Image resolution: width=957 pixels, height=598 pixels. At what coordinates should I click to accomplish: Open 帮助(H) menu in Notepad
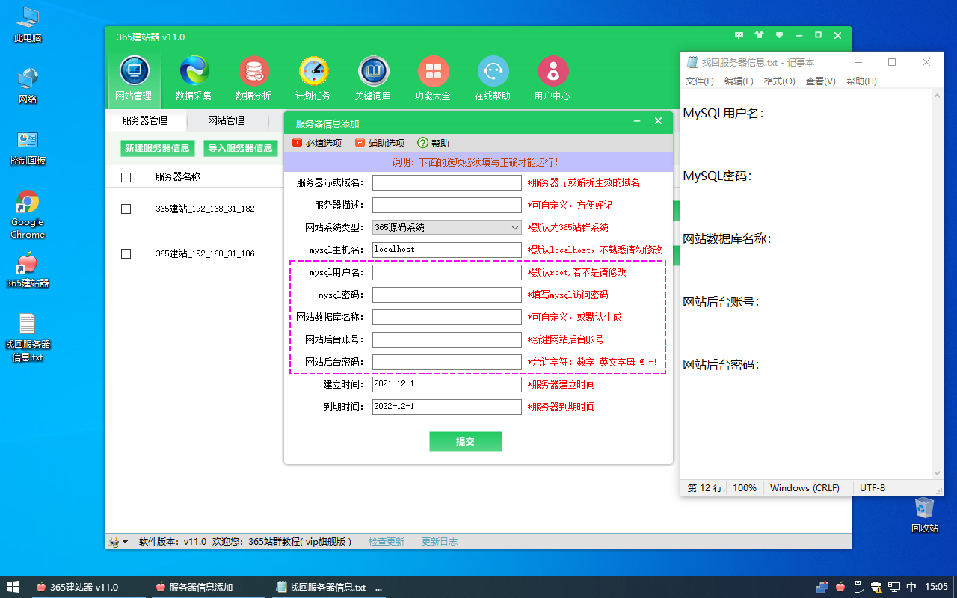[x=861, y=81]
